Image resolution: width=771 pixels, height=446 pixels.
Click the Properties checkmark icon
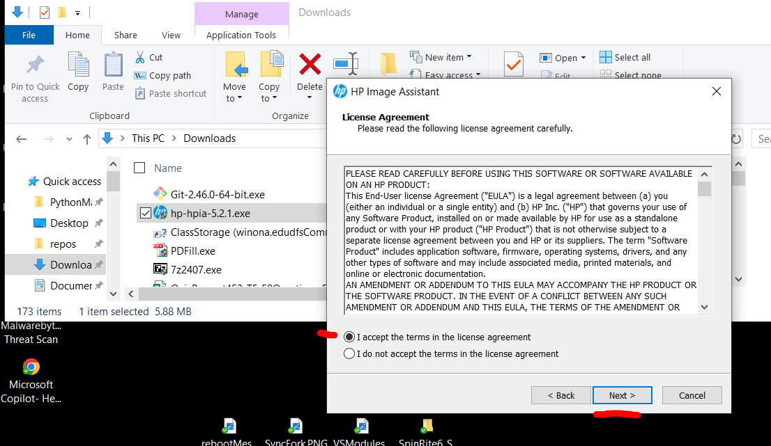[514, 64]
